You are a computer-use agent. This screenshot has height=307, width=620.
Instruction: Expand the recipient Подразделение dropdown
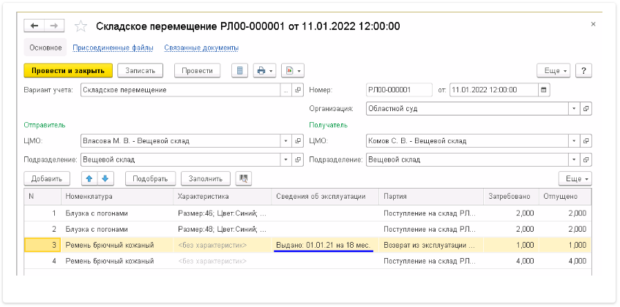[575, 159]
